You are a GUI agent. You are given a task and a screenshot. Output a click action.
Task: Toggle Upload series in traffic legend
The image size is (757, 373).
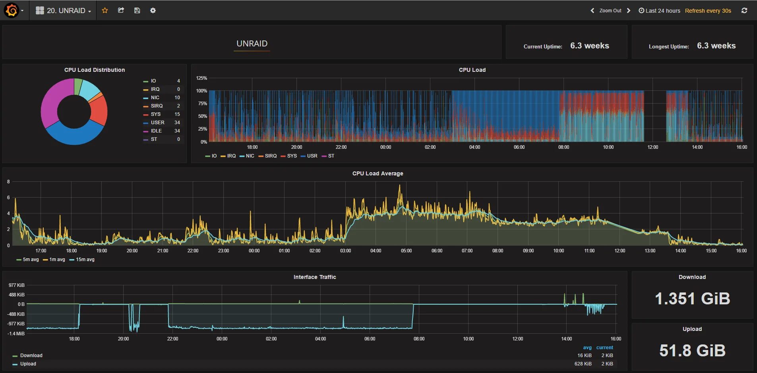[x=28, y=364]
